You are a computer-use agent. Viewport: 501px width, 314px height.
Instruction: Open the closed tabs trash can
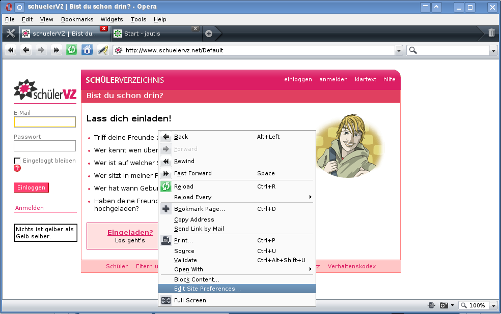491,33
